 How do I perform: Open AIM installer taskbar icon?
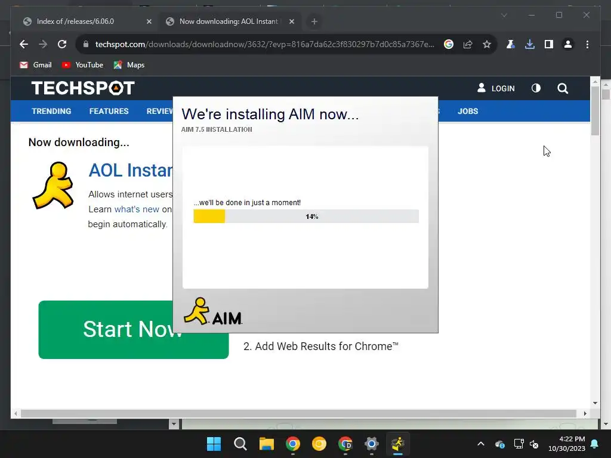(398, 444)
